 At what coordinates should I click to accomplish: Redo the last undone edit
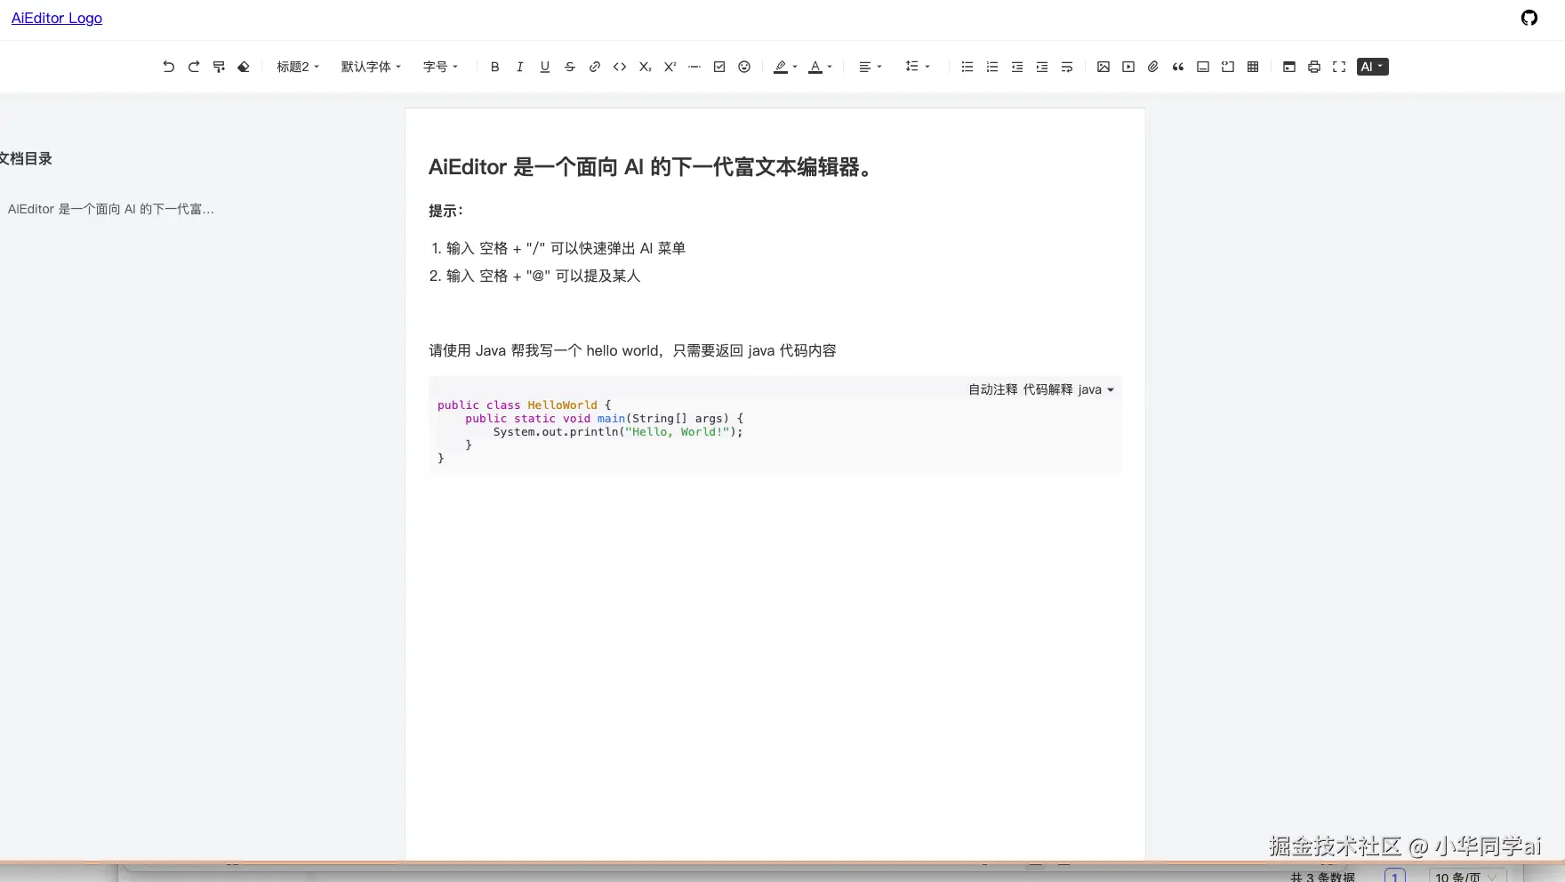click(194, 67)
